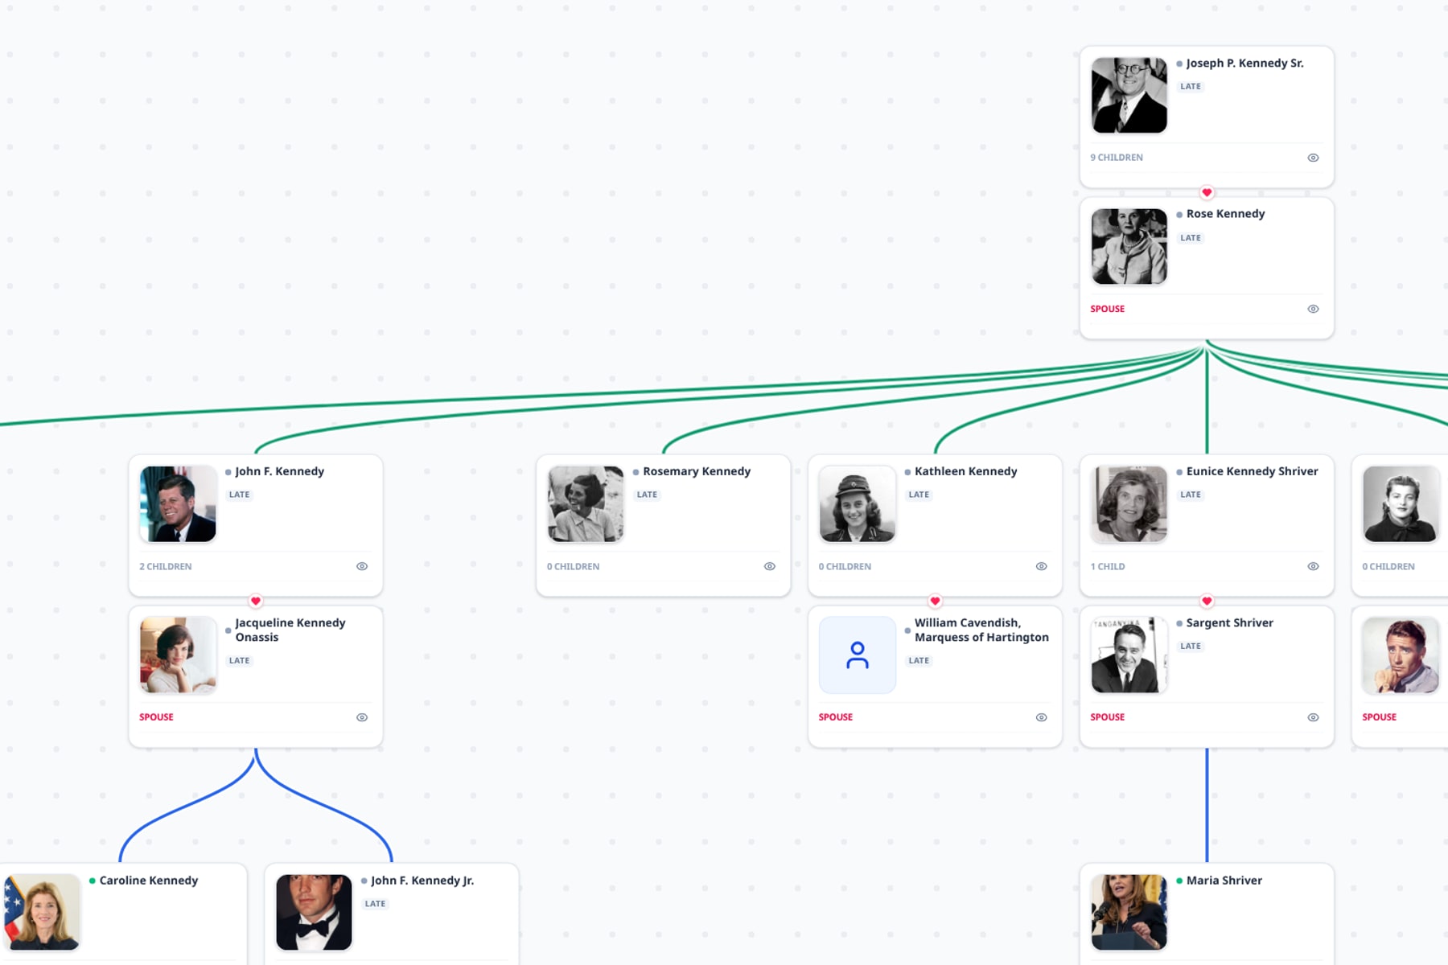1448x965 pixels.
Task: Click the eye icon on Eunice Kennedy Shriver card
Action: (1313, 566)
